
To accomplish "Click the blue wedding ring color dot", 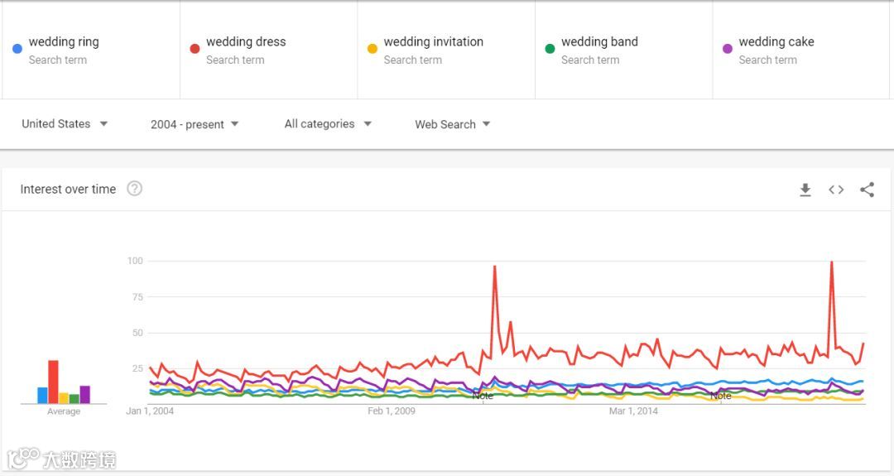I will point(17,49).
